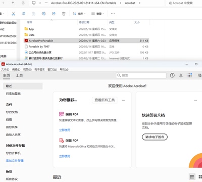Click the Rename icon in Explorer toolbar

43,14
